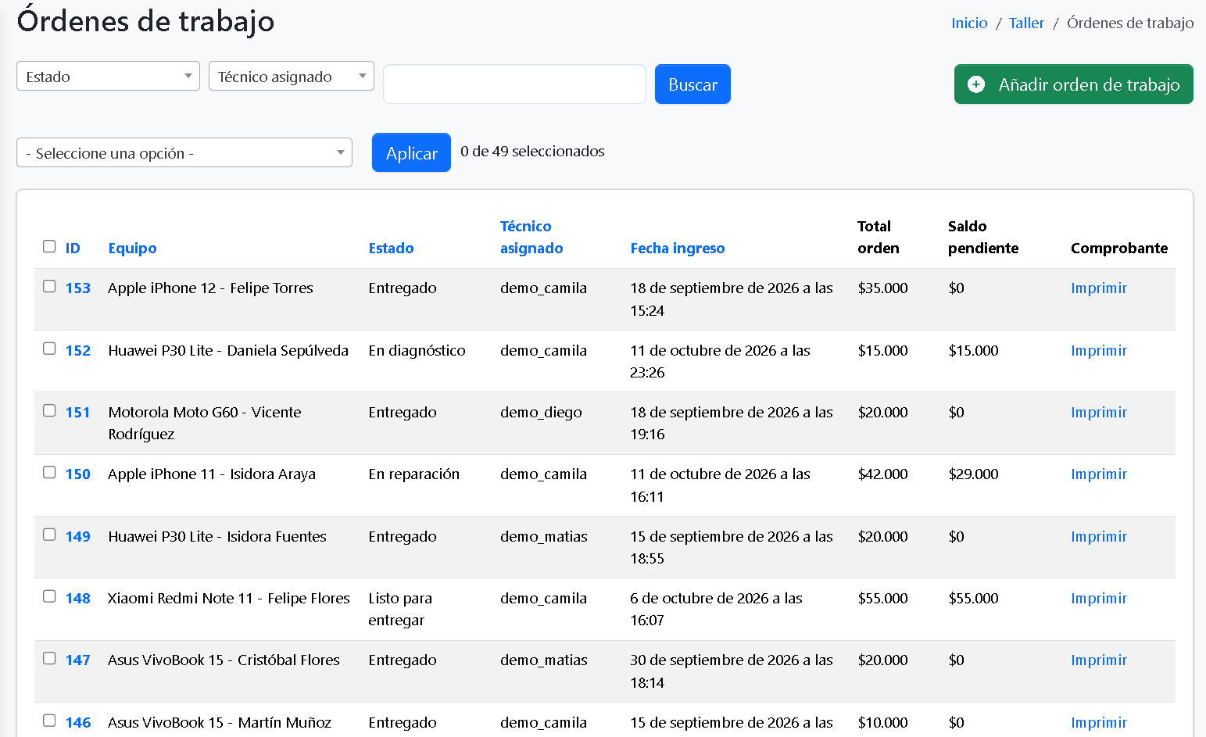Open the Taller breadcrumb link
1206x737 pixels.
coord(1026,23)
